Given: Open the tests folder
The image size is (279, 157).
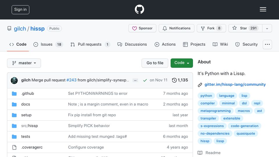Looking at the screenshot, I should tap(26, 137).
